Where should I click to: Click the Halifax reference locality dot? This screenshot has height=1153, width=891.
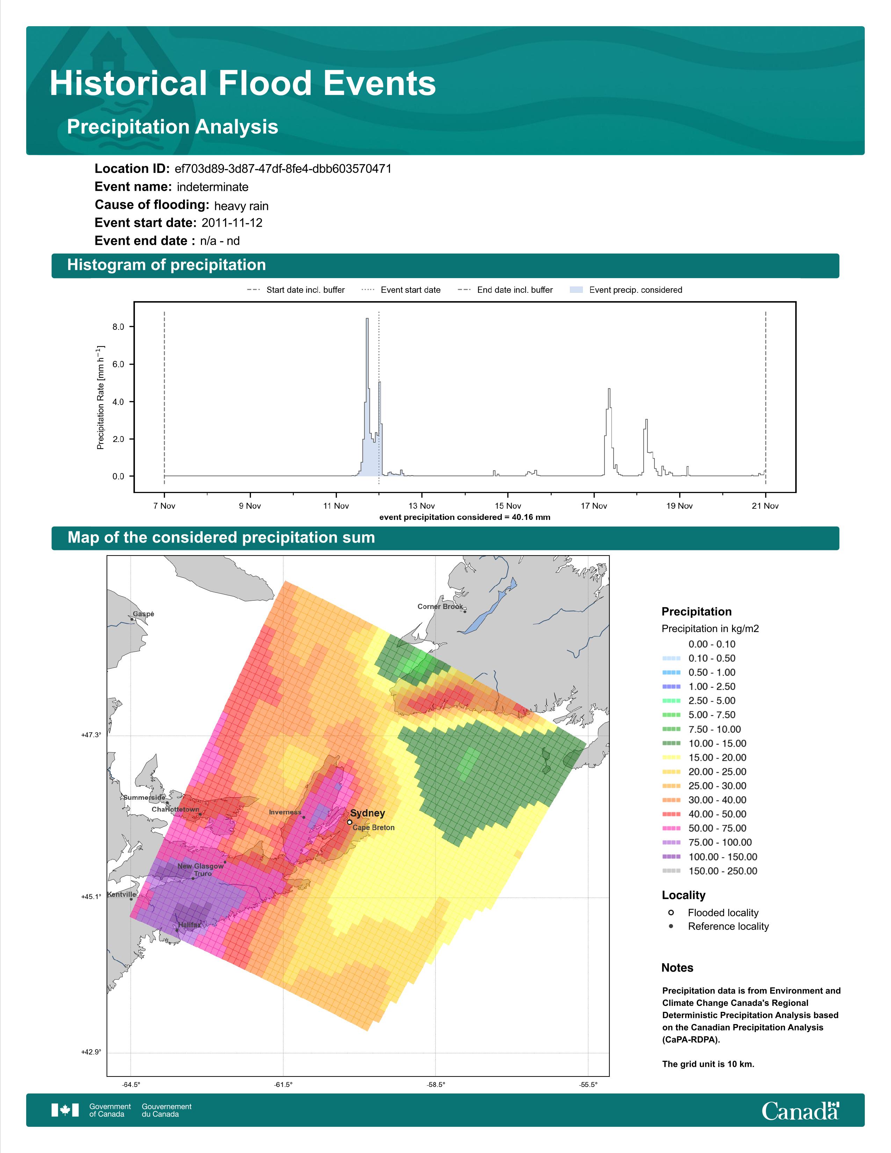pos(177,930)
